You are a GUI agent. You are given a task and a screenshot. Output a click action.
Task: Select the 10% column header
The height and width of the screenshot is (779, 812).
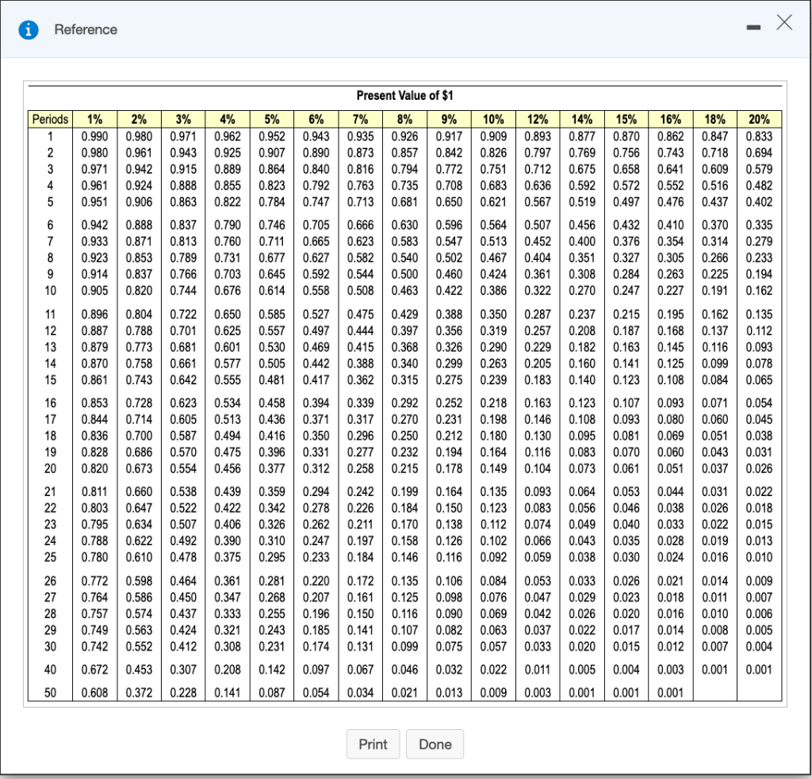pos(492,120)
